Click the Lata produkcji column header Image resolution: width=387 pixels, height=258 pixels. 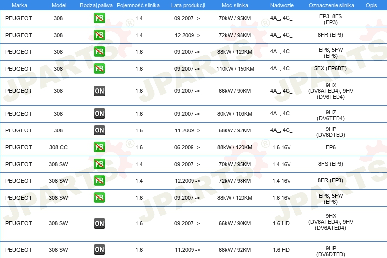coord(188,5)
